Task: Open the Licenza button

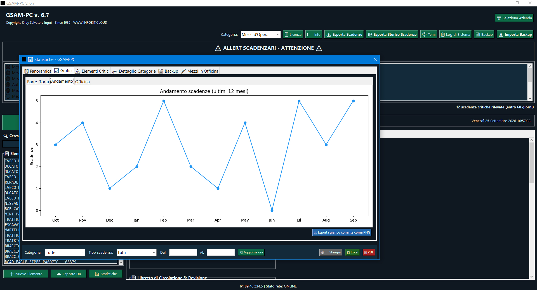Action: [x=293, y=34]
